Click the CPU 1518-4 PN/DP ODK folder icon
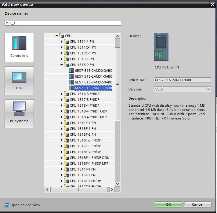 (67, 111)
